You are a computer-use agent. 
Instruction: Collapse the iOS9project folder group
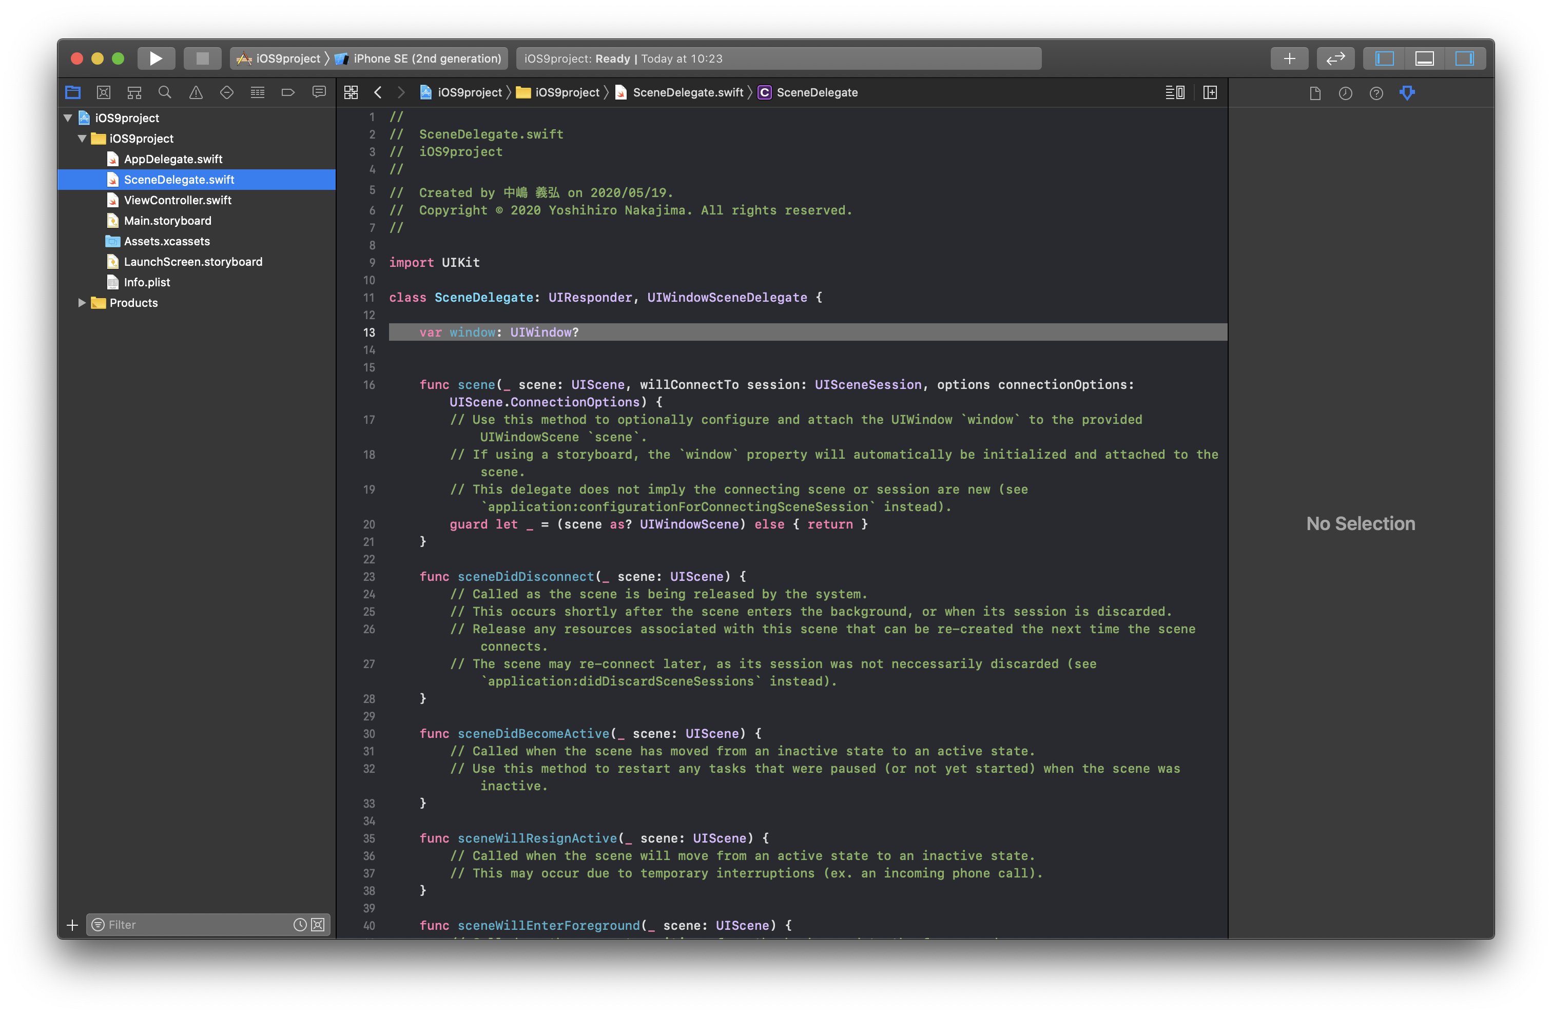click(x=82, y=139)
